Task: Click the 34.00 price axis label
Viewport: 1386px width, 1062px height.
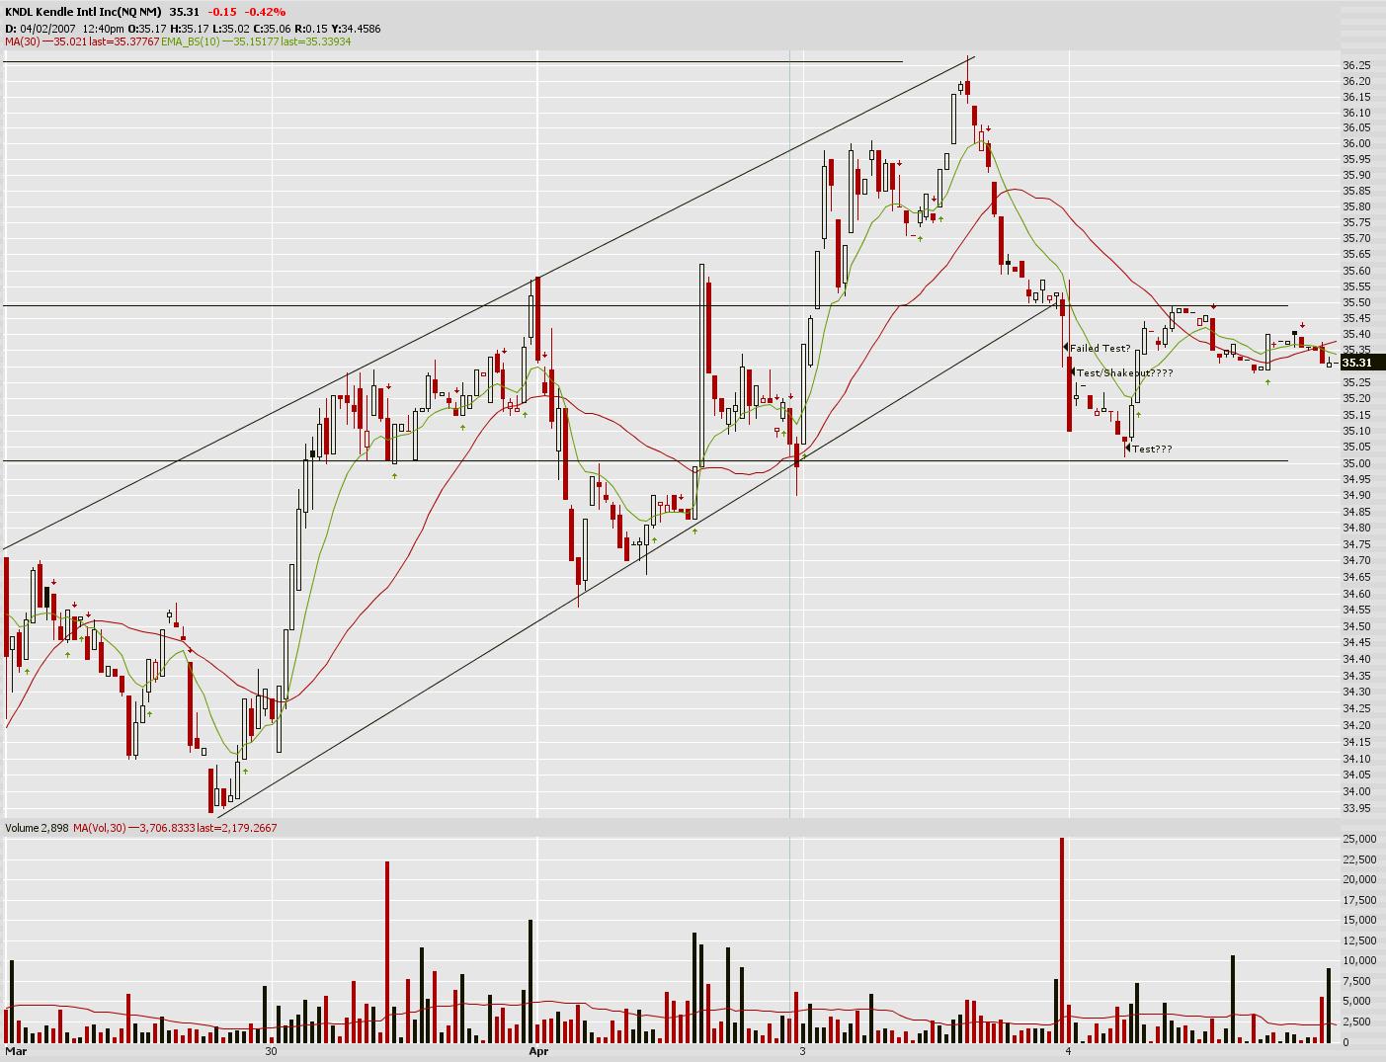Action: pyautogui.click(x=1356, y=792)
